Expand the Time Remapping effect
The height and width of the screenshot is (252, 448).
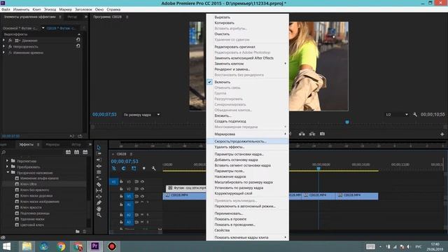tap(3, 52)
